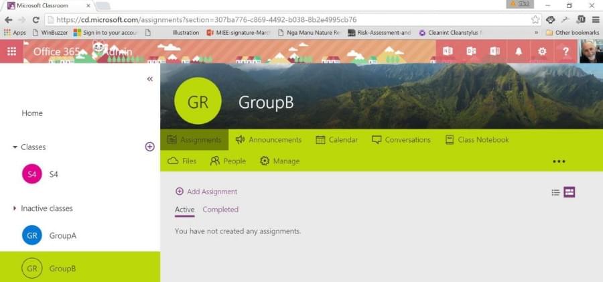Click the large GR class logo
The height and width of the screenshot is (282, 603).
[198, 100]
